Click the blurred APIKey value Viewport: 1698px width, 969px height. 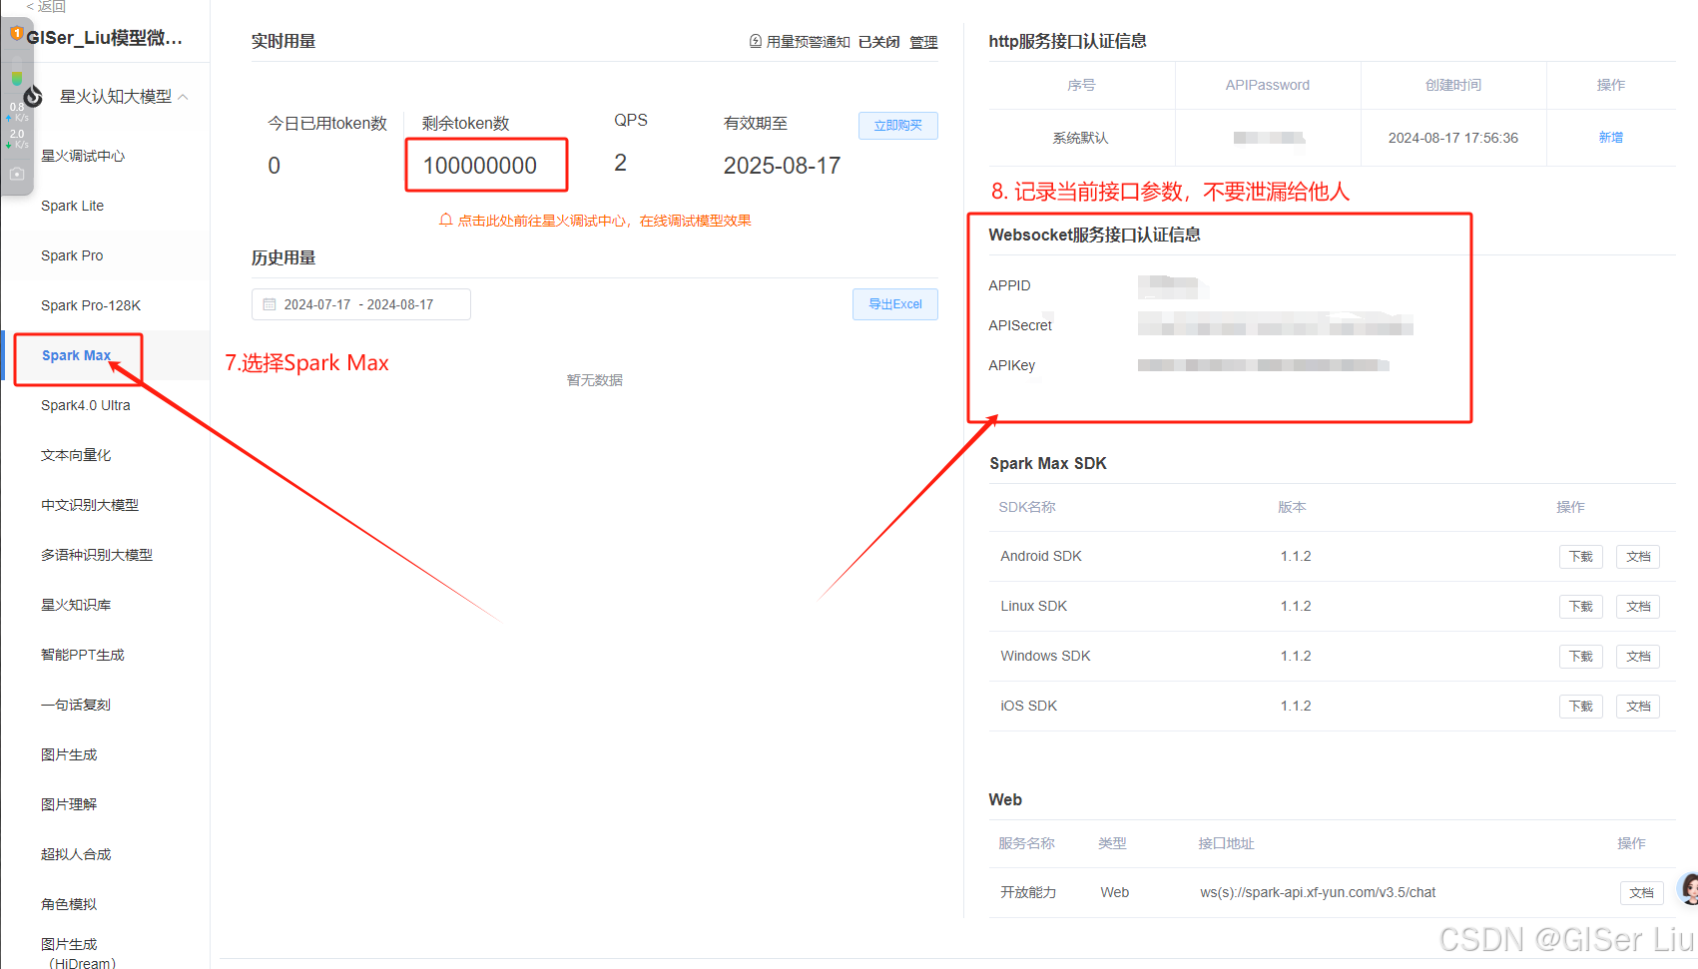(x=1263, y=365)
